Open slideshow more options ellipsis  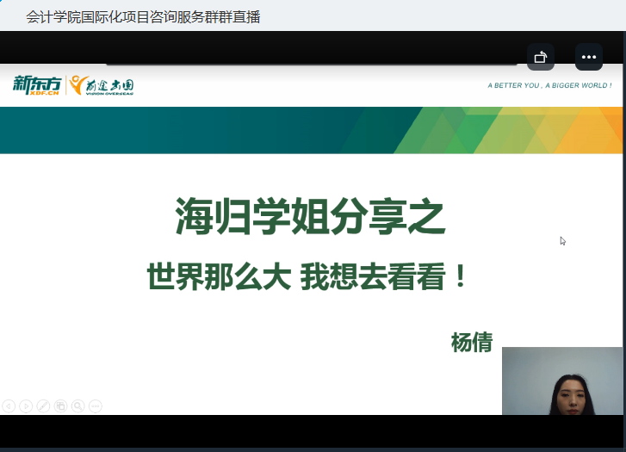(x=95, y=406)
